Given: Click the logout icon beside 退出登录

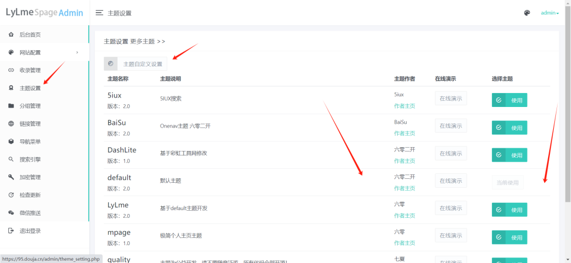Looking at the screenshot, I should click(x=11, y=231).
